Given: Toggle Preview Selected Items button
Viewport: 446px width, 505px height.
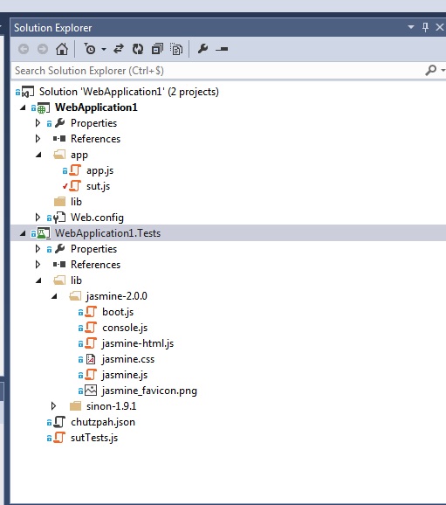Looking at the screenshot, I should [222, 49].
